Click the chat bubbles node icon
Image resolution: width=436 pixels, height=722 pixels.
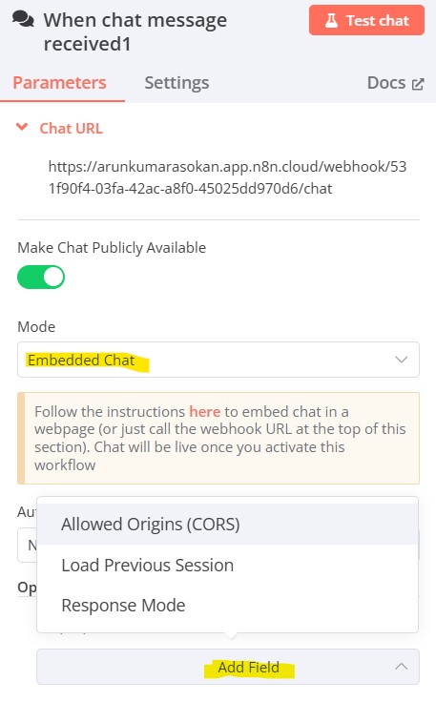[23, 19]
